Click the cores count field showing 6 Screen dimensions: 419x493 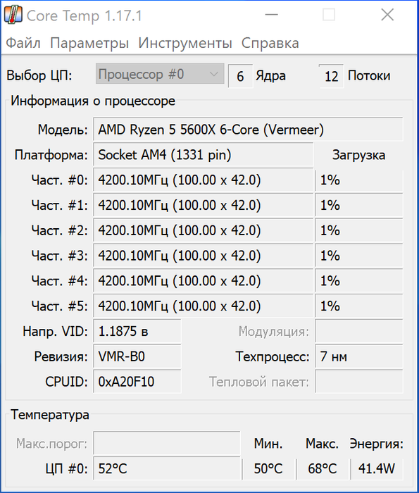coord(240,76)
